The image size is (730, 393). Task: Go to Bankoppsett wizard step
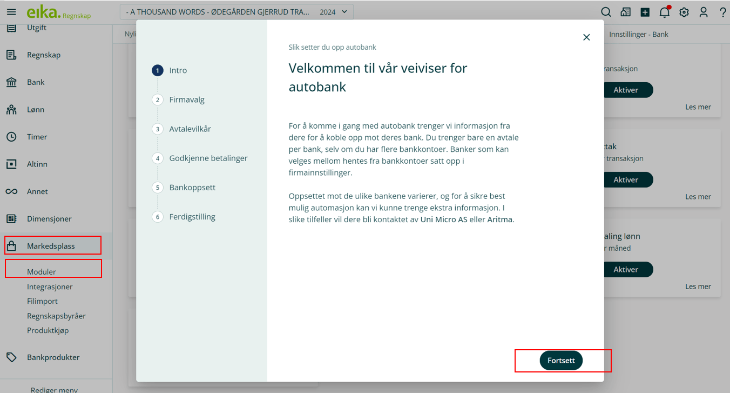192,188
